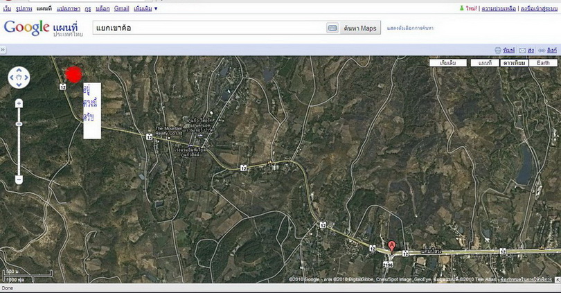Viewport: 561px width, 293px height.
Task: Zoom out with the minus button
Action: coord(19,179)
